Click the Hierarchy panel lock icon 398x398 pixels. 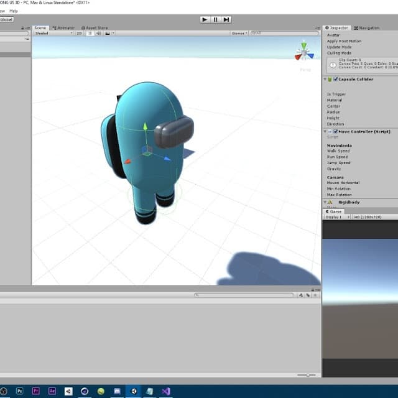tap(22, 28)
